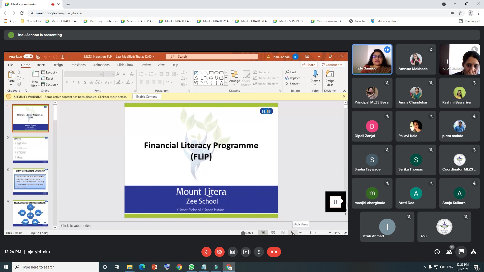Click the PowerPoint Search box
484x272 pixels.
(212, 57)
